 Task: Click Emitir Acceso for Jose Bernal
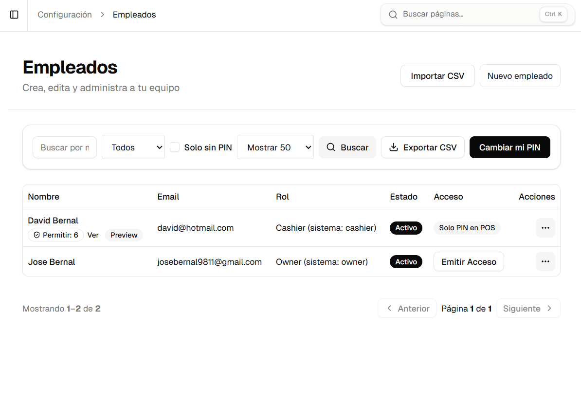click(468, 261)
